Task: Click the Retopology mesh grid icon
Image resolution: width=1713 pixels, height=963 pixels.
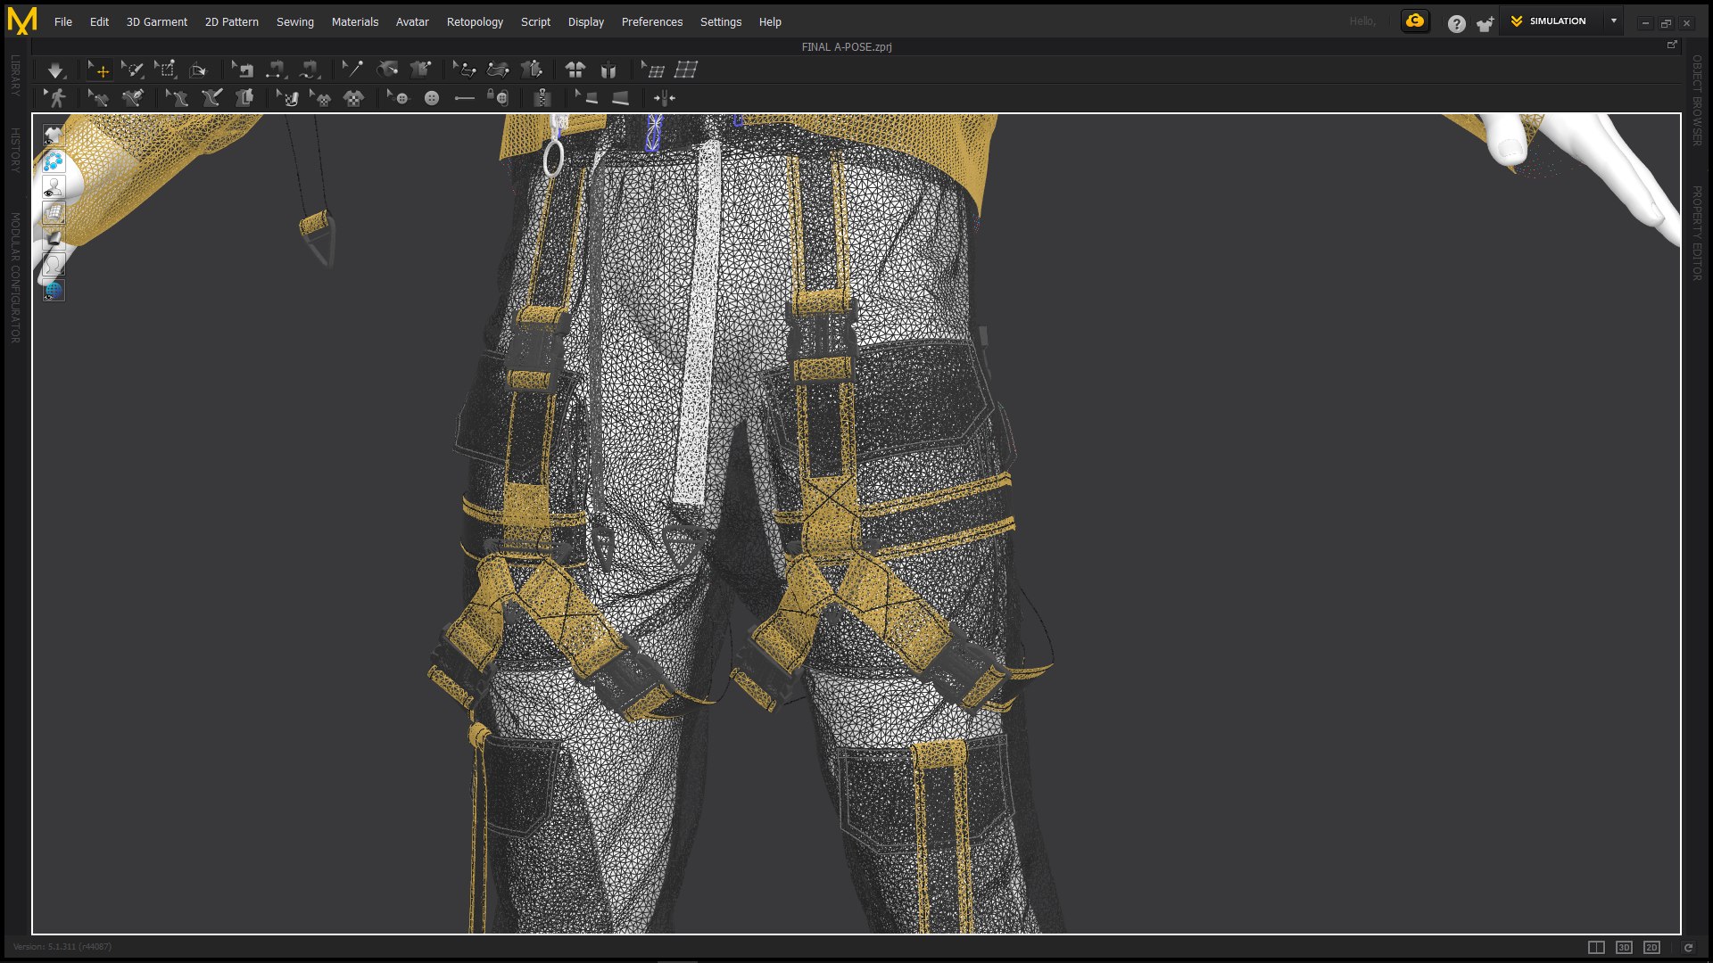Action: [686, 70]
